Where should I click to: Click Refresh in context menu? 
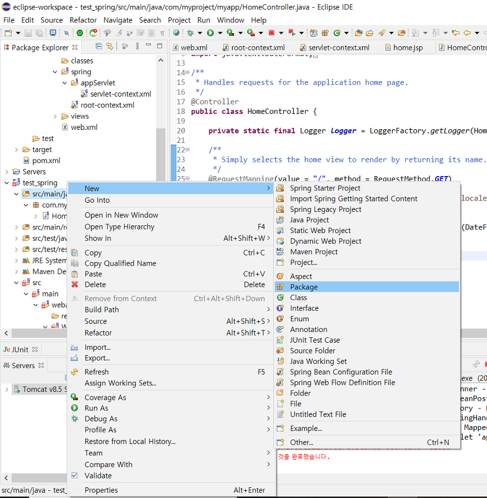point(171,372)
